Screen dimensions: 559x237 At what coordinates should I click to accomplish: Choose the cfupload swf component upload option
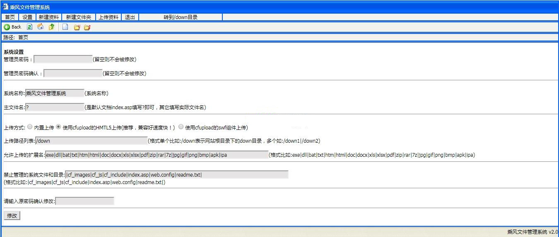point(181,127)
